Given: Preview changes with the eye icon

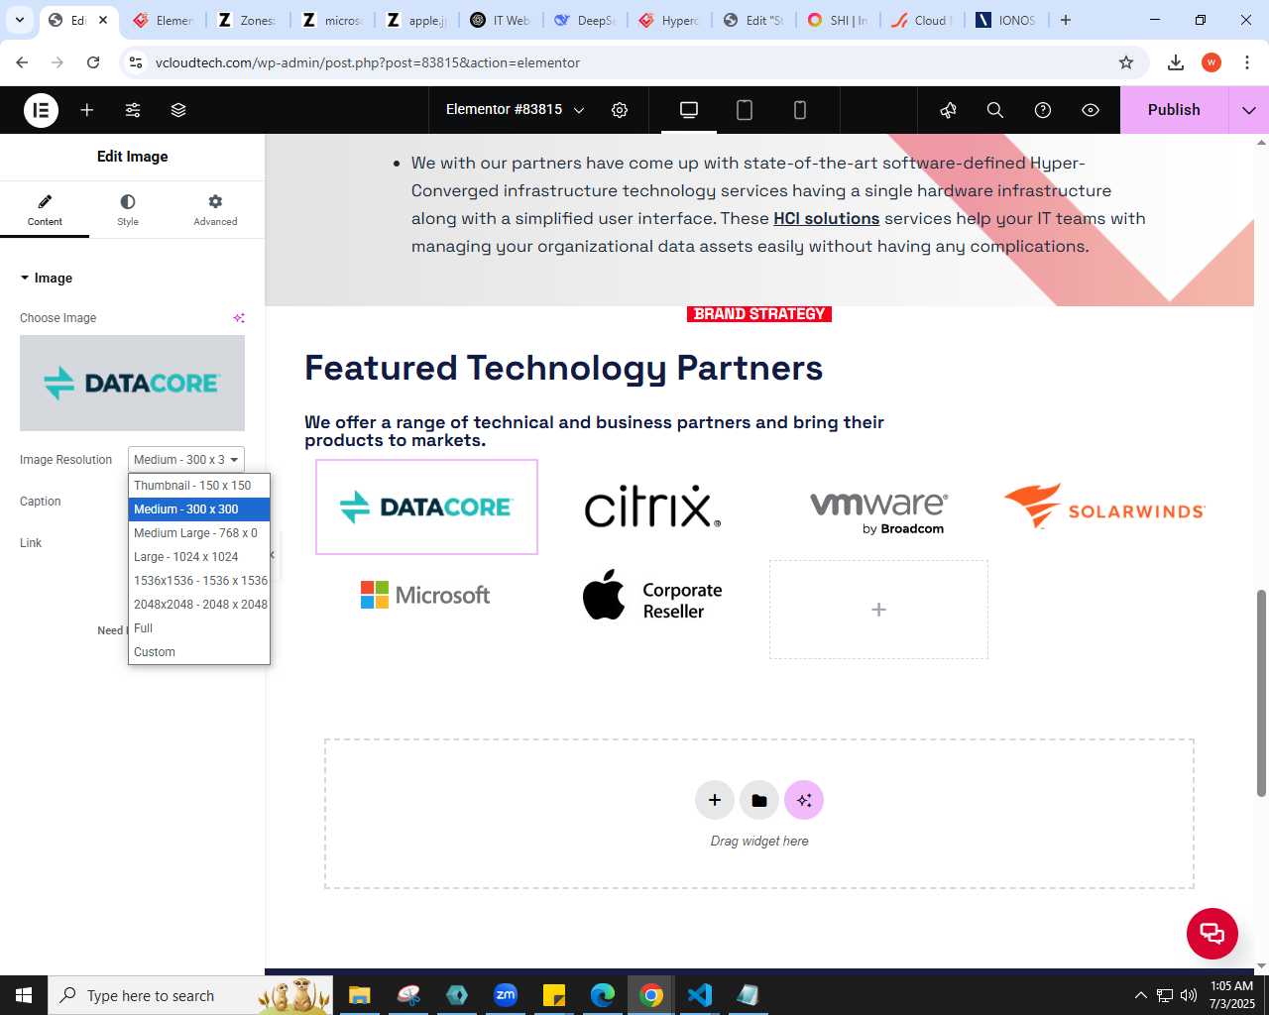Looking at the screenshot, I should click(1091, 110).
